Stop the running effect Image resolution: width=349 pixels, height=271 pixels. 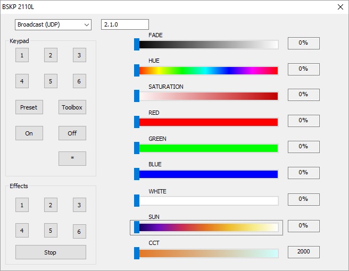coord(51,252)
